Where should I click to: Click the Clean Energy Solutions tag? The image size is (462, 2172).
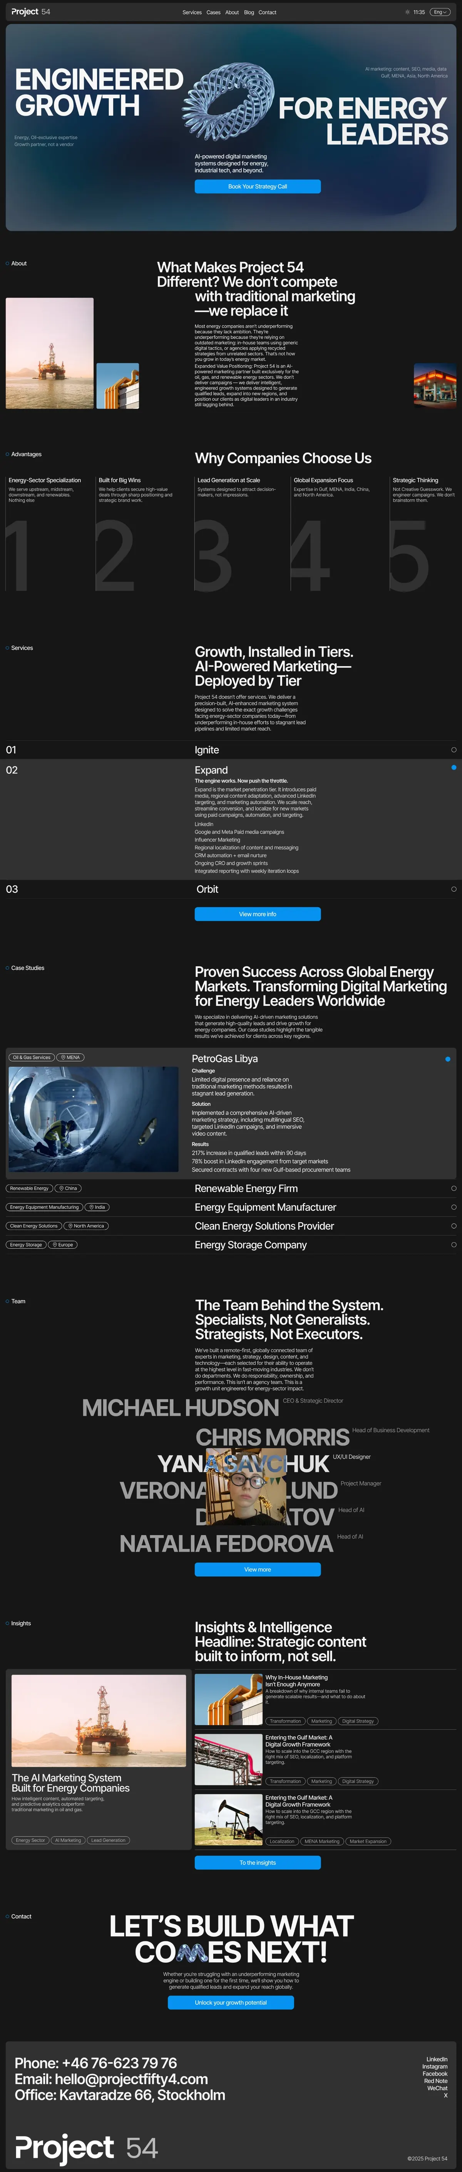(x=34, y=1226)
